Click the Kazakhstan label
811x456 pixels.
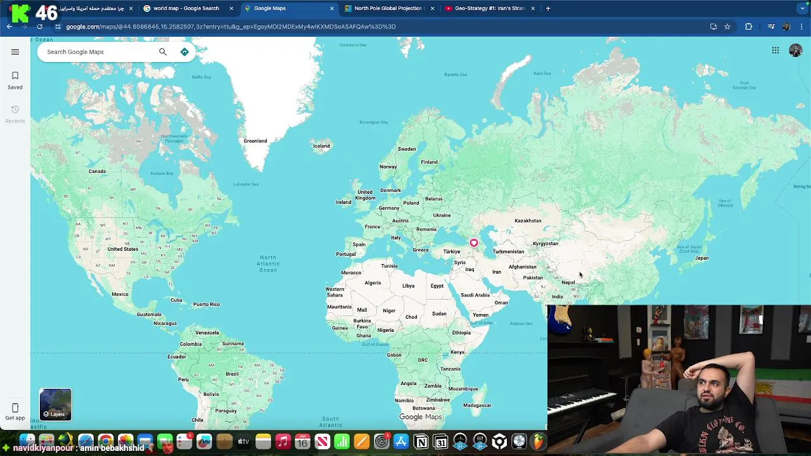pyautogui.click(x=528, y=220)
